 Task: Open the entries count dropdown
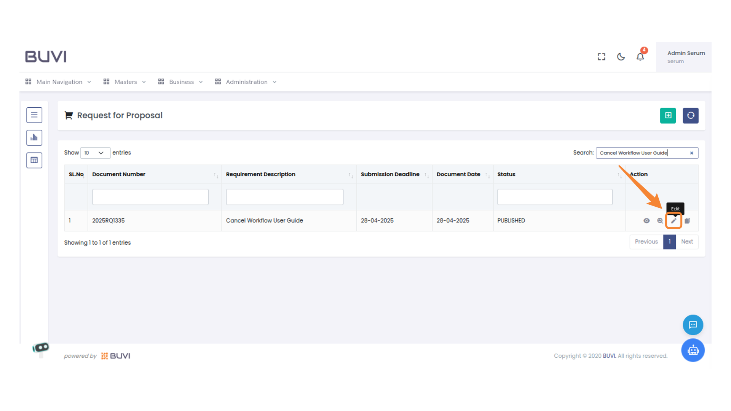(x=95, y=153)
